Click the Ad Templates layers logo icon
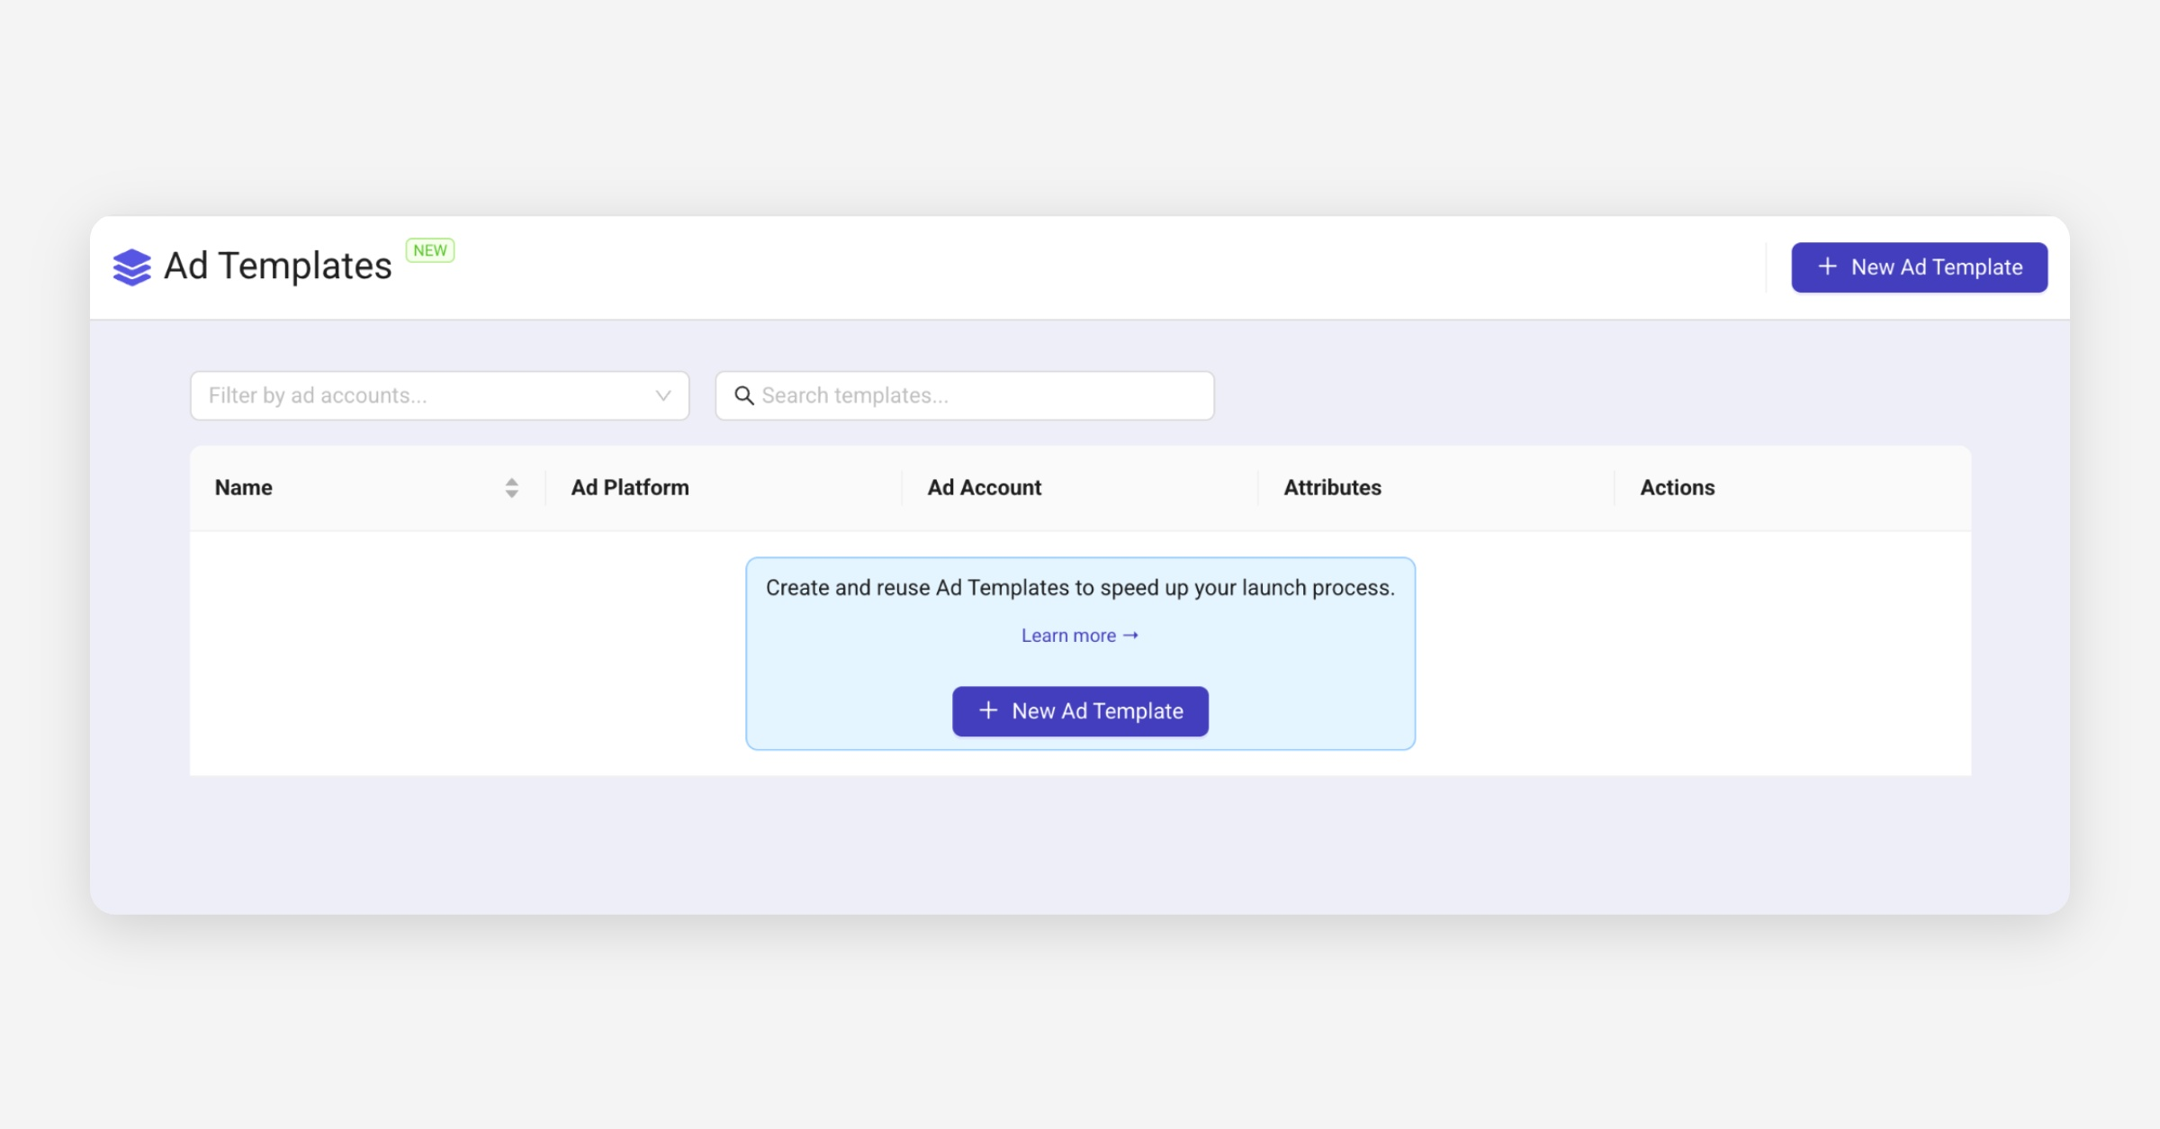2160x1129 pixels. coord(131,267)
